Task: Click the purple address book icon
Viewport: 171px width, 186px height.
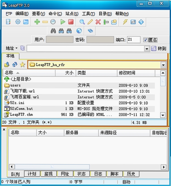Action: click(23, 48)
